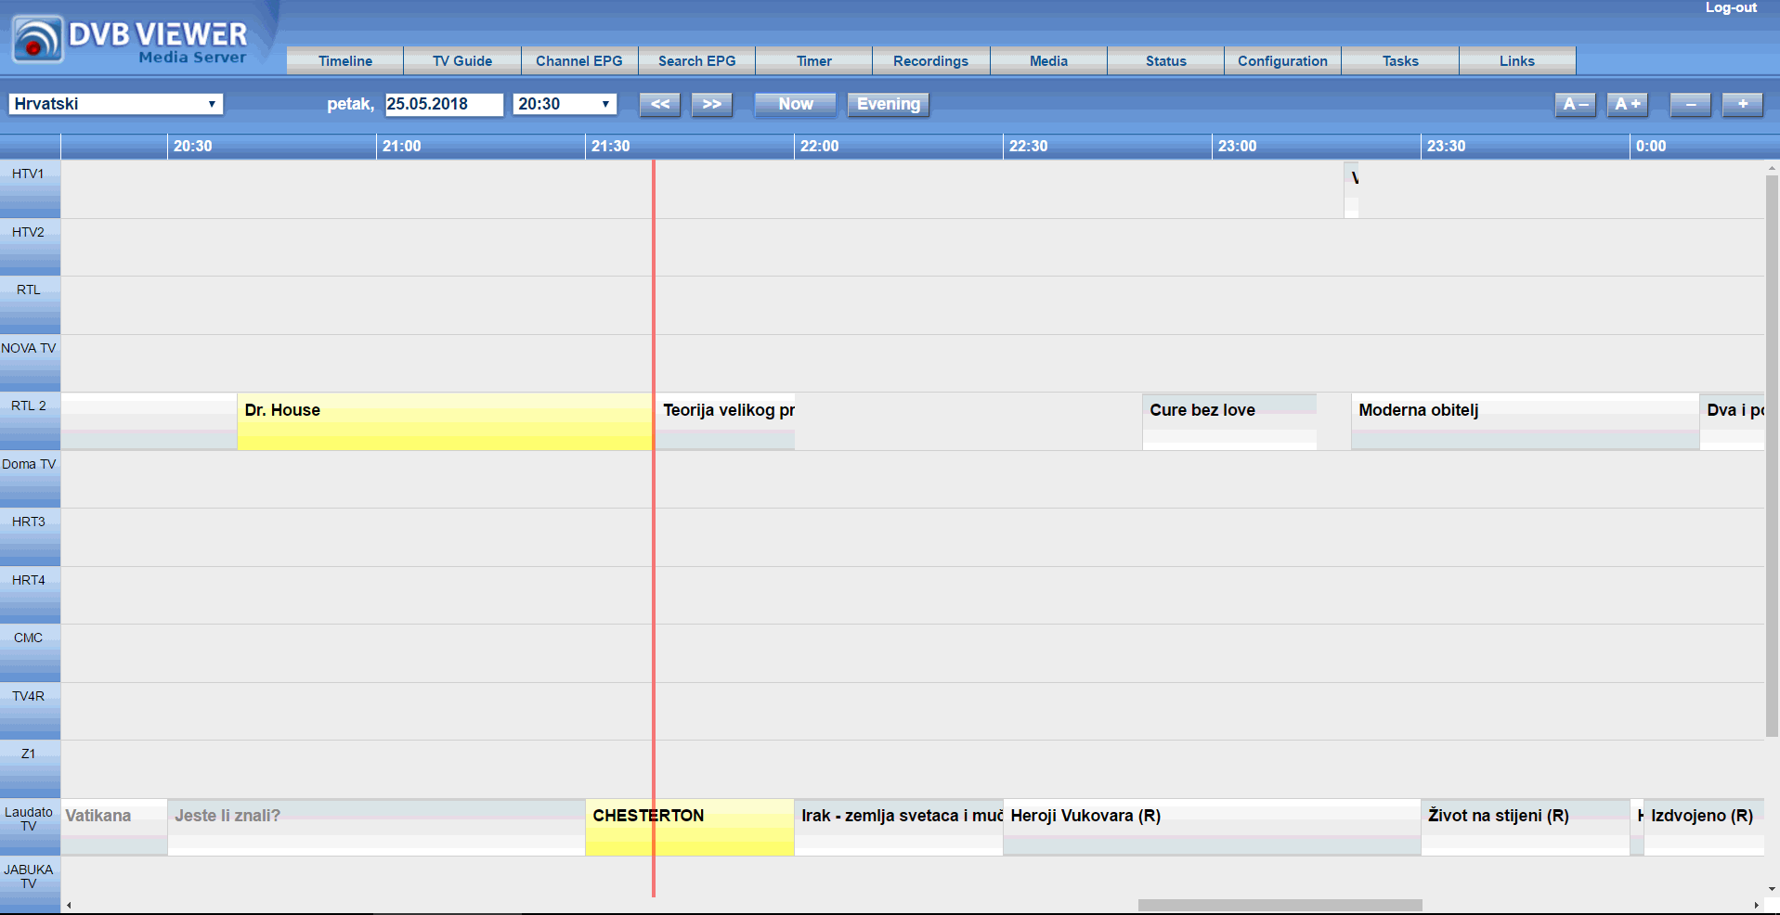Zoom in timeline with plus button
The height and width of the screenshot is (915, 1780).
[1743, 104]
